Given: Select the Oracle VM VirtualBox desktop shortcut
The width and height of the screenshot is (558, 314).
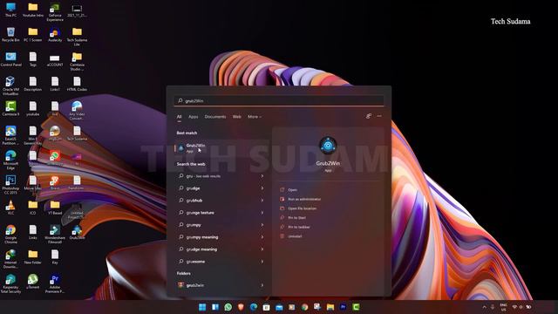Looking at the screenshot, I should pos(10,85).
